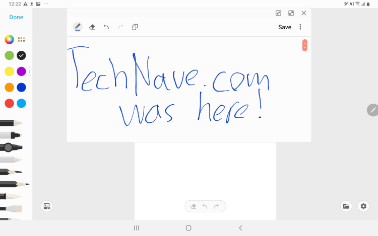Choose the cream tipped brush tool
Image resolution: width=378 pixels, height=236 pixels.
point(11,196)
